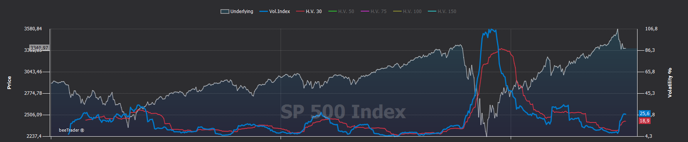Click the Underlying legend box icon
This screenshot has width=688, height=142.
(225, 12)
